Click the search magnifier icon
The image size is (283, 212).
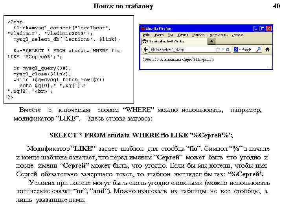(x=259, y=49)
